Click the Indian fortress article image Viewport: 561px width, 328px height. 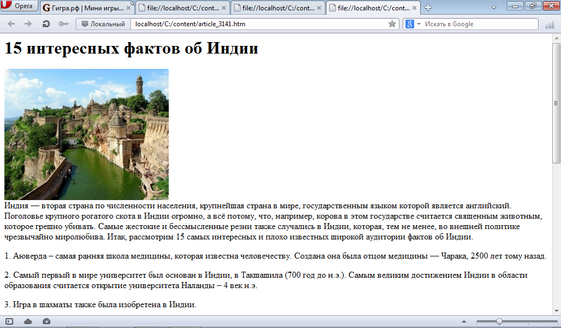[87, 134]
